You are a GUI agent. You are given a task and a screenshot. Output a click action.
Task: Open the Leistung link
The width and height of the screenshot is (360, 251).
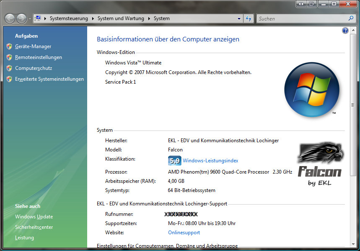click(24, 238)
